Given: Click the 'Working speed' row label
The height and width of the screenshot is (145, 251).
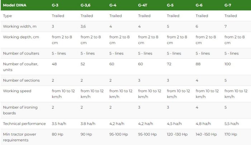Looking at the screenshot, I should pyautogui.click(x=17, y=91).
